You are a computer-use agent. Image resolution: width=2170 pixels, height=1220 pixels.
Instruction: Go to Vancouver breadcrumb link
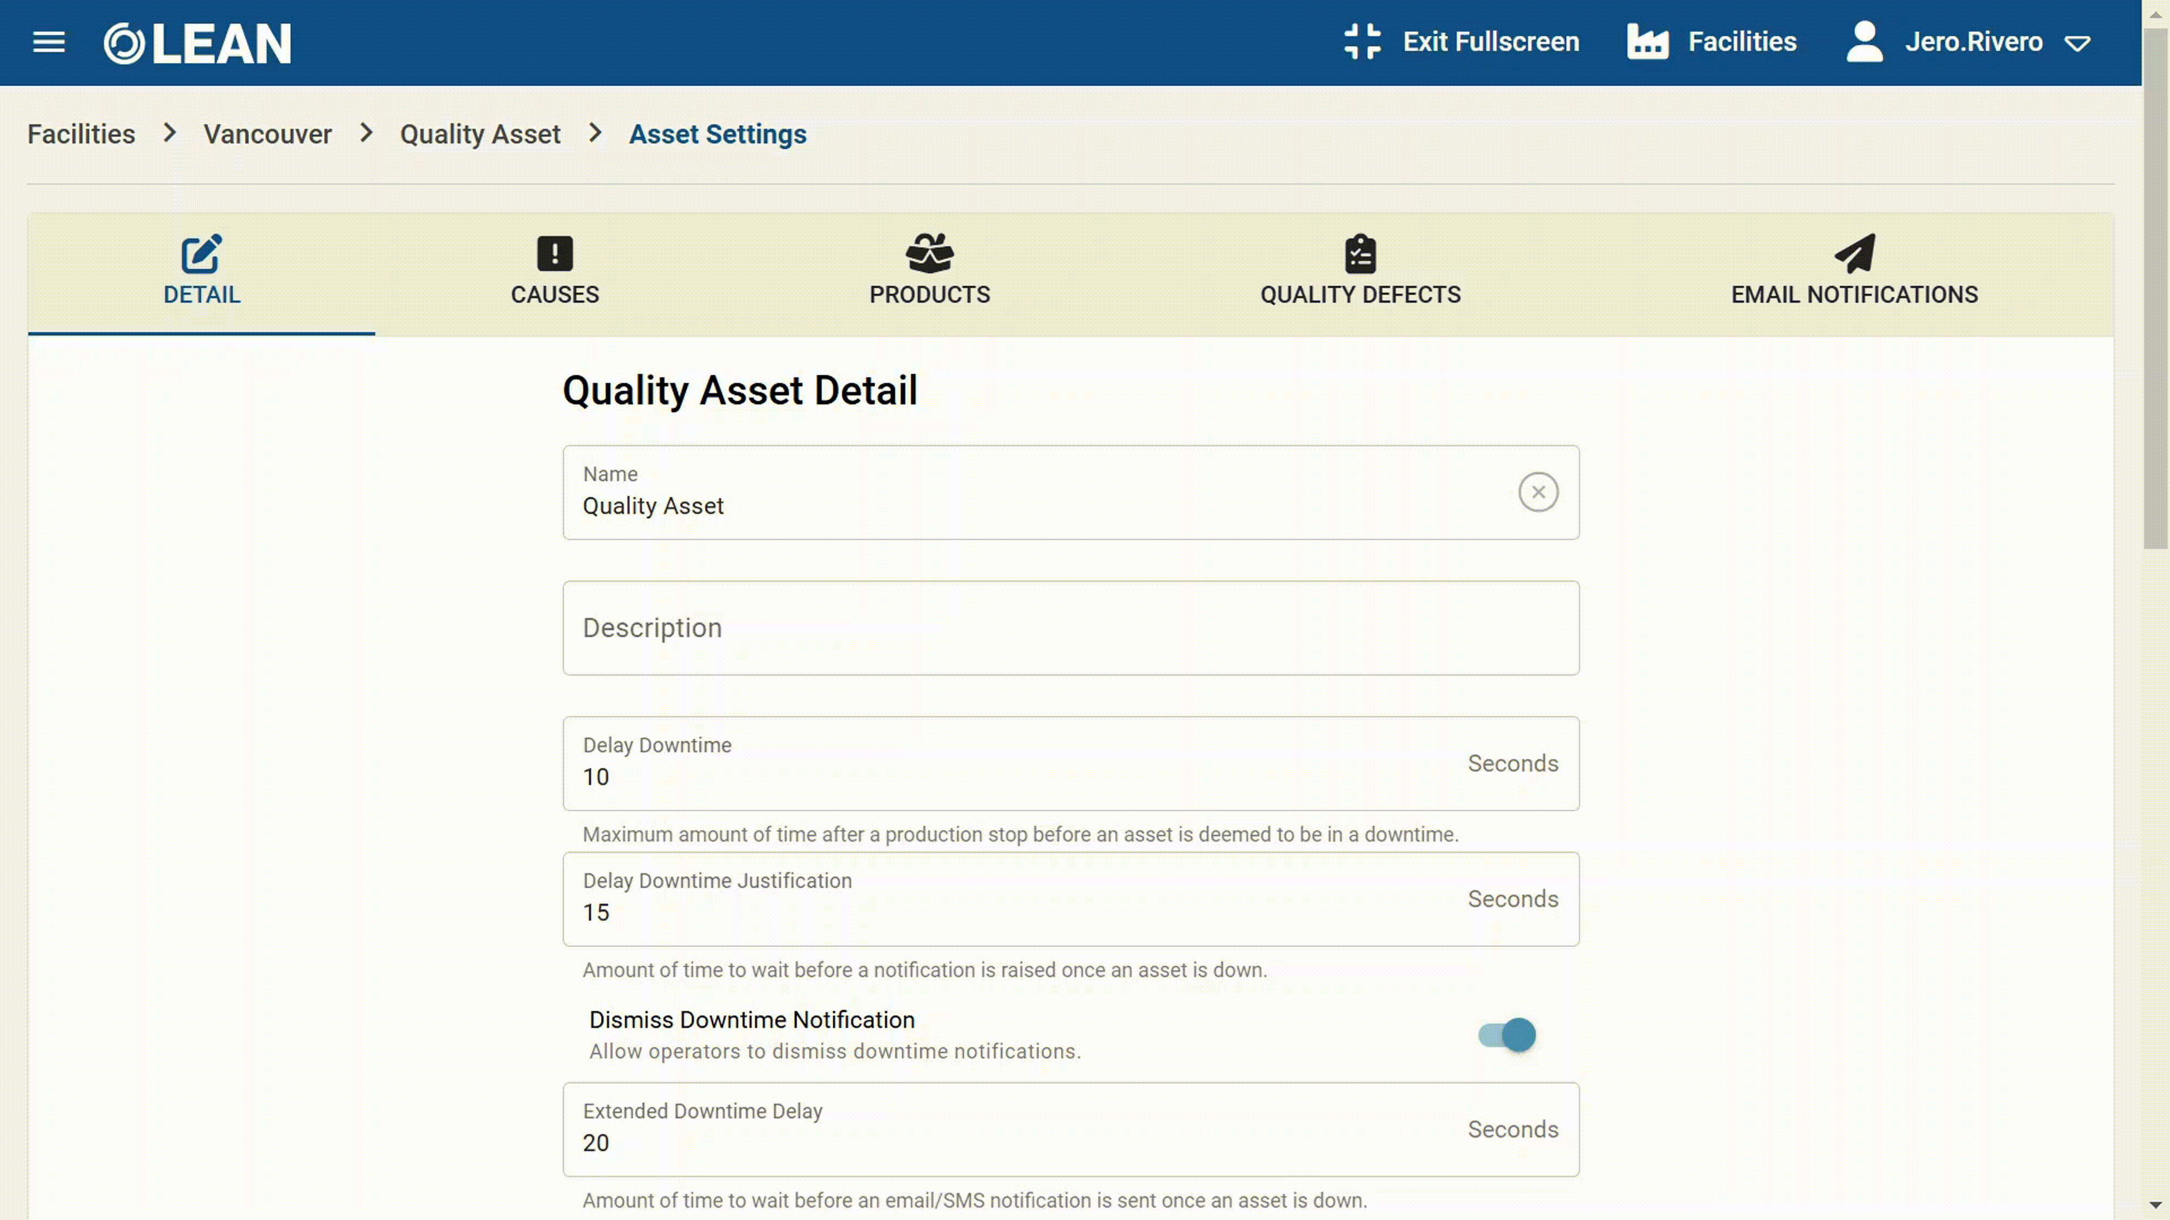pos(267,134)
